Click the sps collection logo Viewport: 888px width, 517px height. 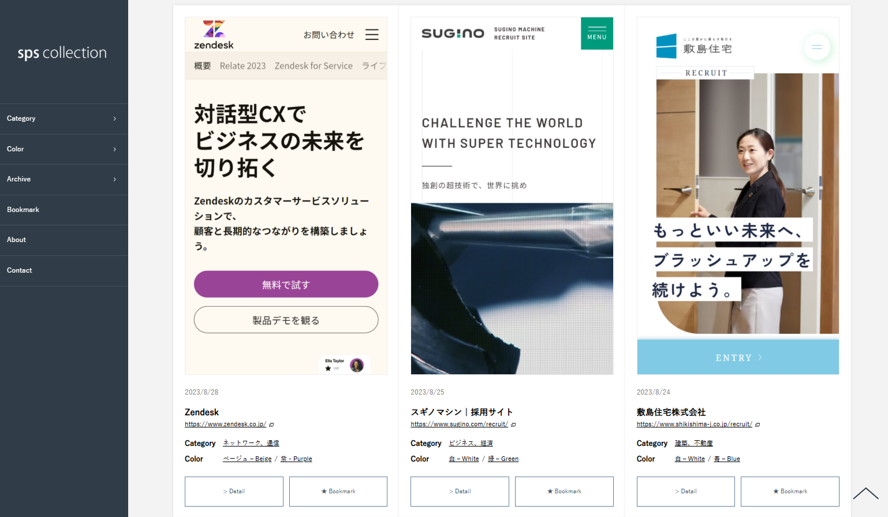point(62,53)
